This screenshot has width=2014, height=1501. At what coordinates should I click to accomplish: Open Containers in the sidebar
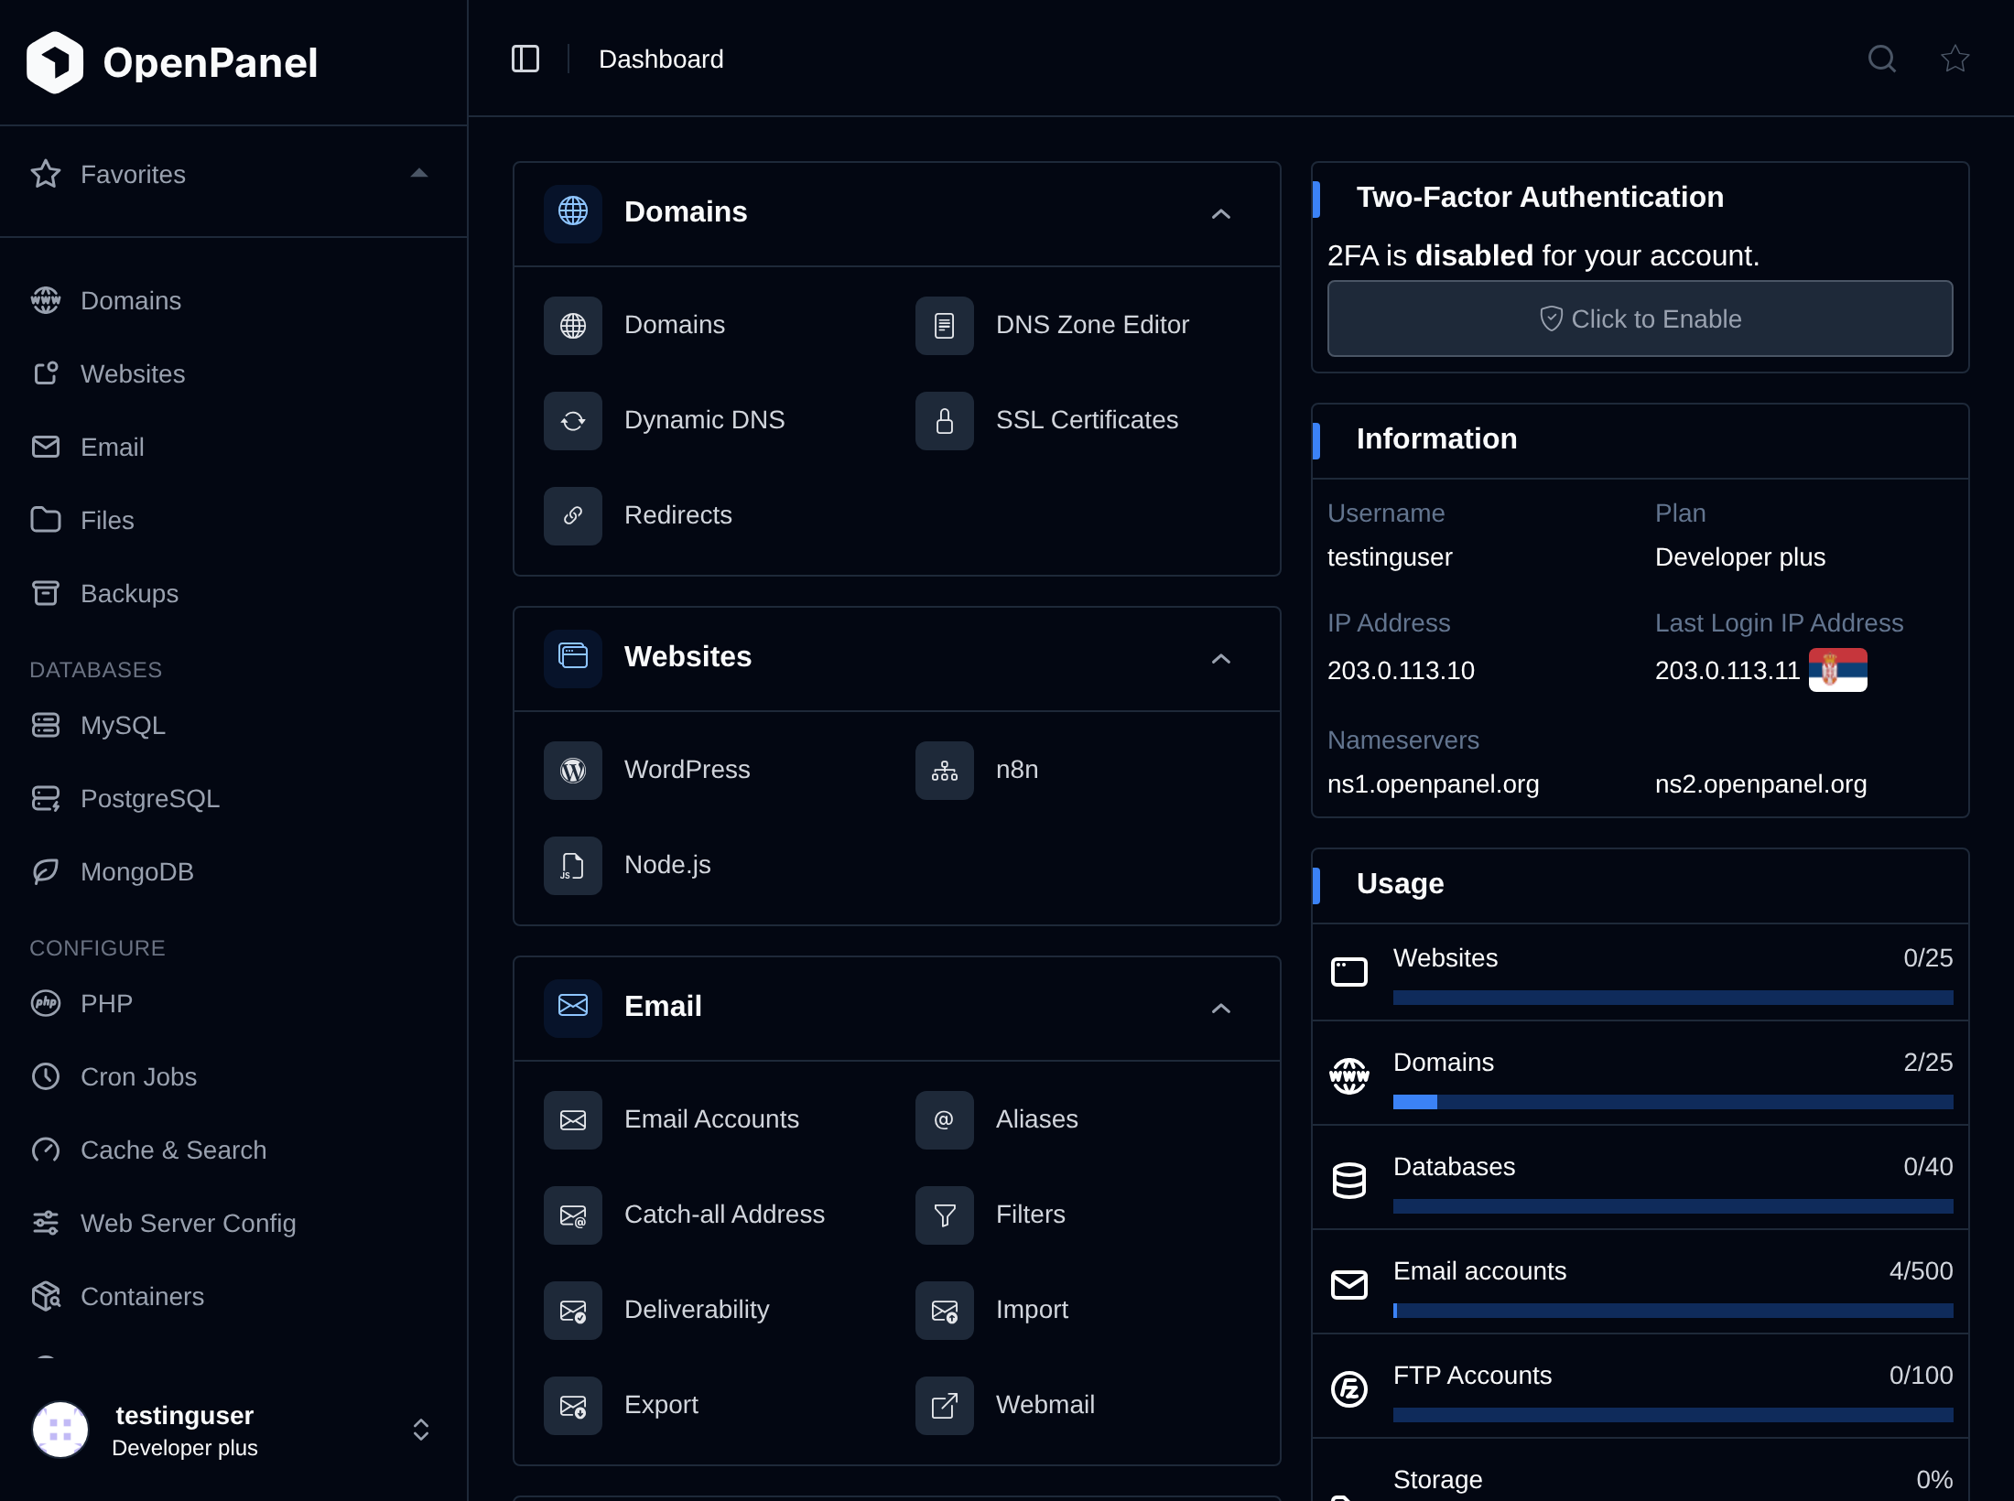pyautogui.click(x=233, y=1296)
